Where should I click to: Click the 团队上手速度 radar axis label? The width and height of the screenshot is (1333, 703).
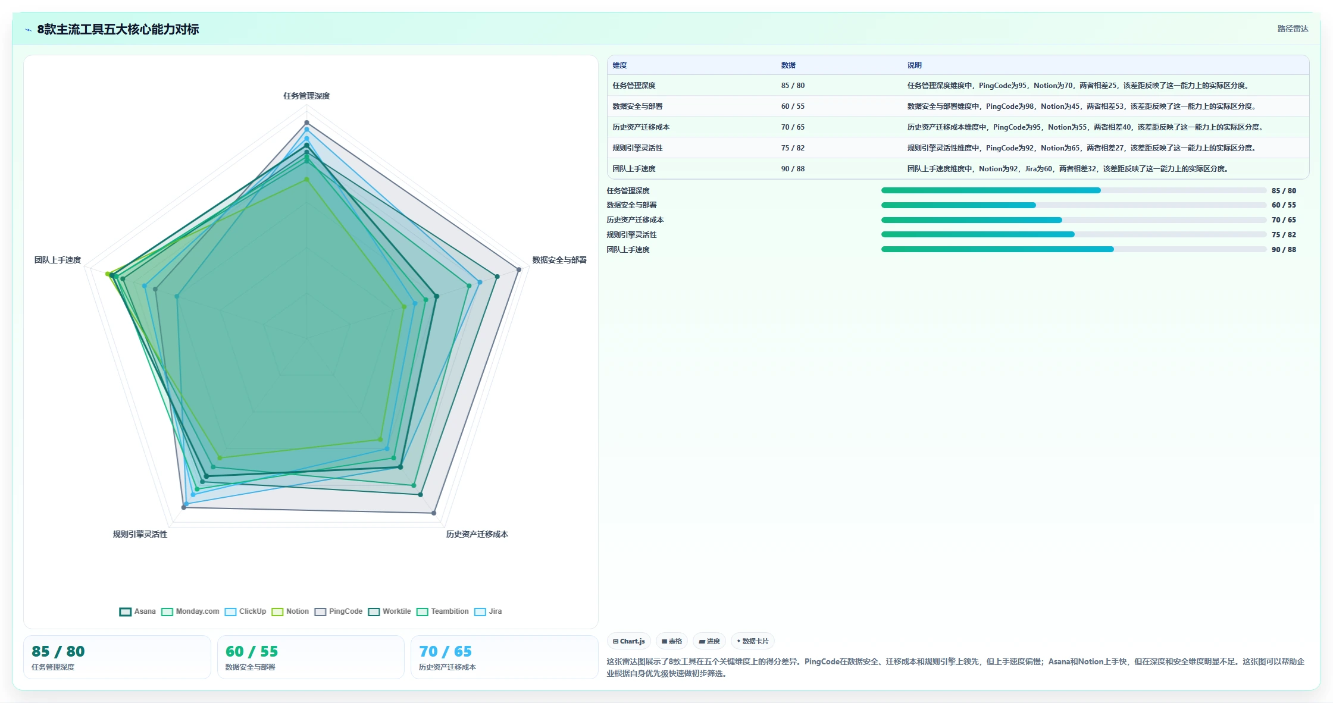point(58,260)
